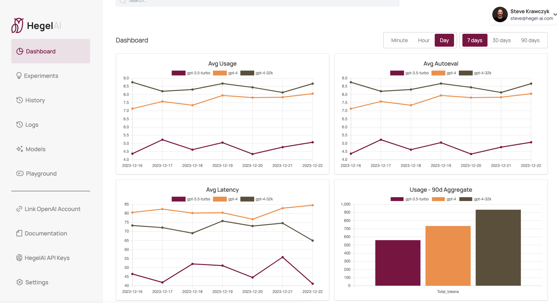Click the Logs clock icon
Image resolution: width=557 pixels, height=303 pixels.
[20, 124]
